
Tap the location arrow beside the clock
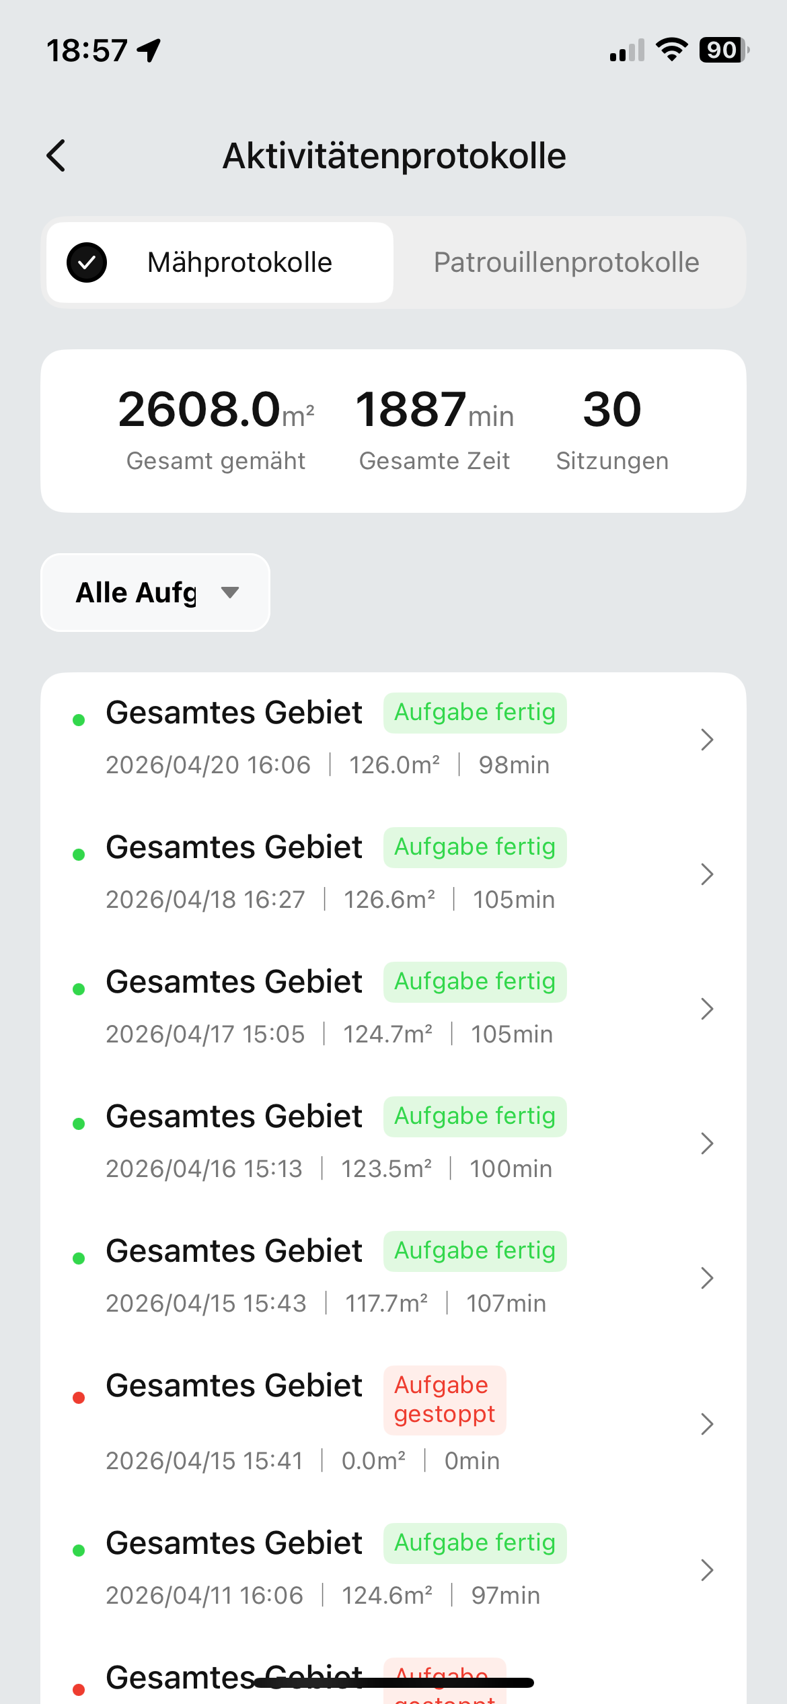coord(149,50)
